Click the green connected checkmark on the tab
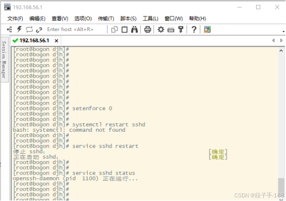 click(15, 40)
